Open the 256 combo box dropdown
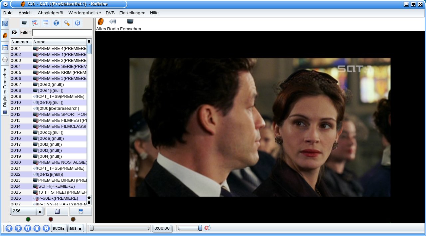This screenshot has width=426, height=236. pyautogui.click(x=40, y=211)
